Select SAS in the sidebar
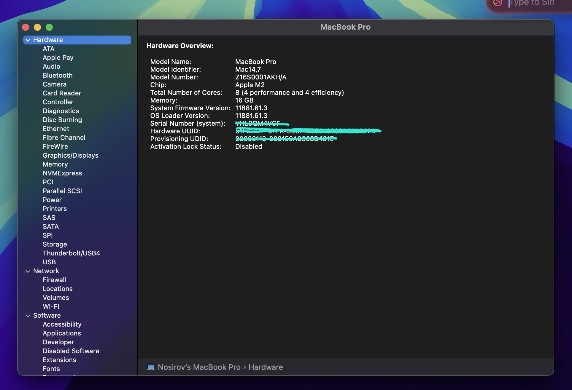Screen dimensions: 572x390 49,218
